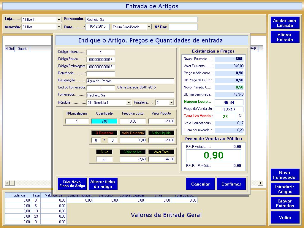
Task: Click the horizontal scrollbar left arrow
Action: click(8, 183)
